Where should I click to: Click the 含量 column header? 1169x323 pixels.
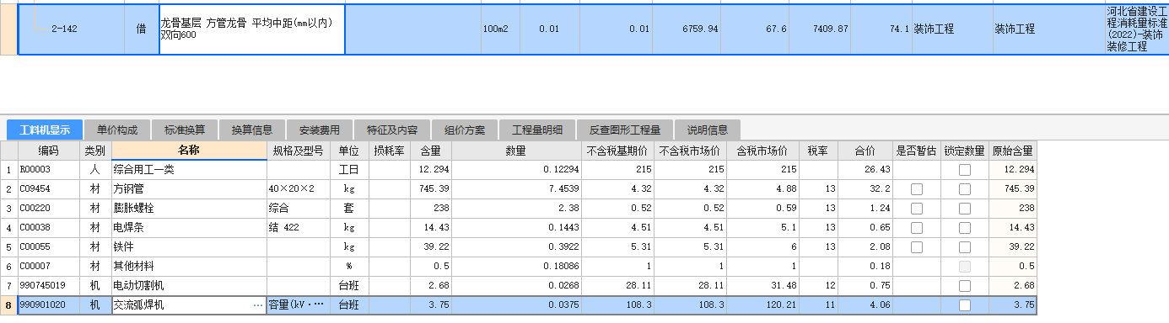430,151
